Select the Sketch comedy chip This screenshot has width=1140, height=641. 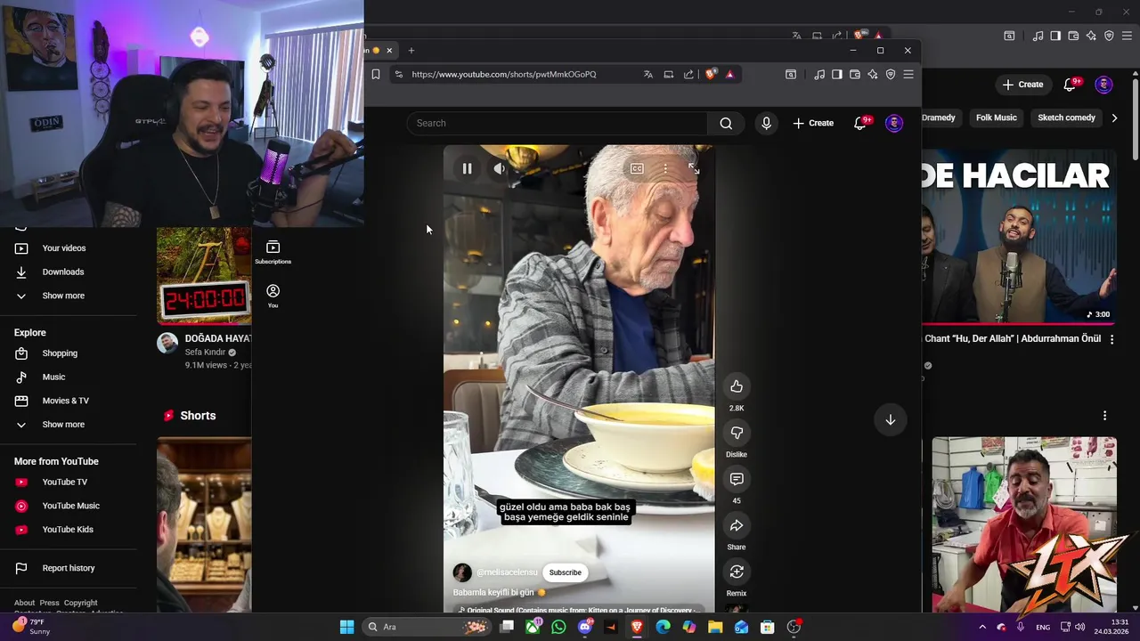pos(1066,118)
